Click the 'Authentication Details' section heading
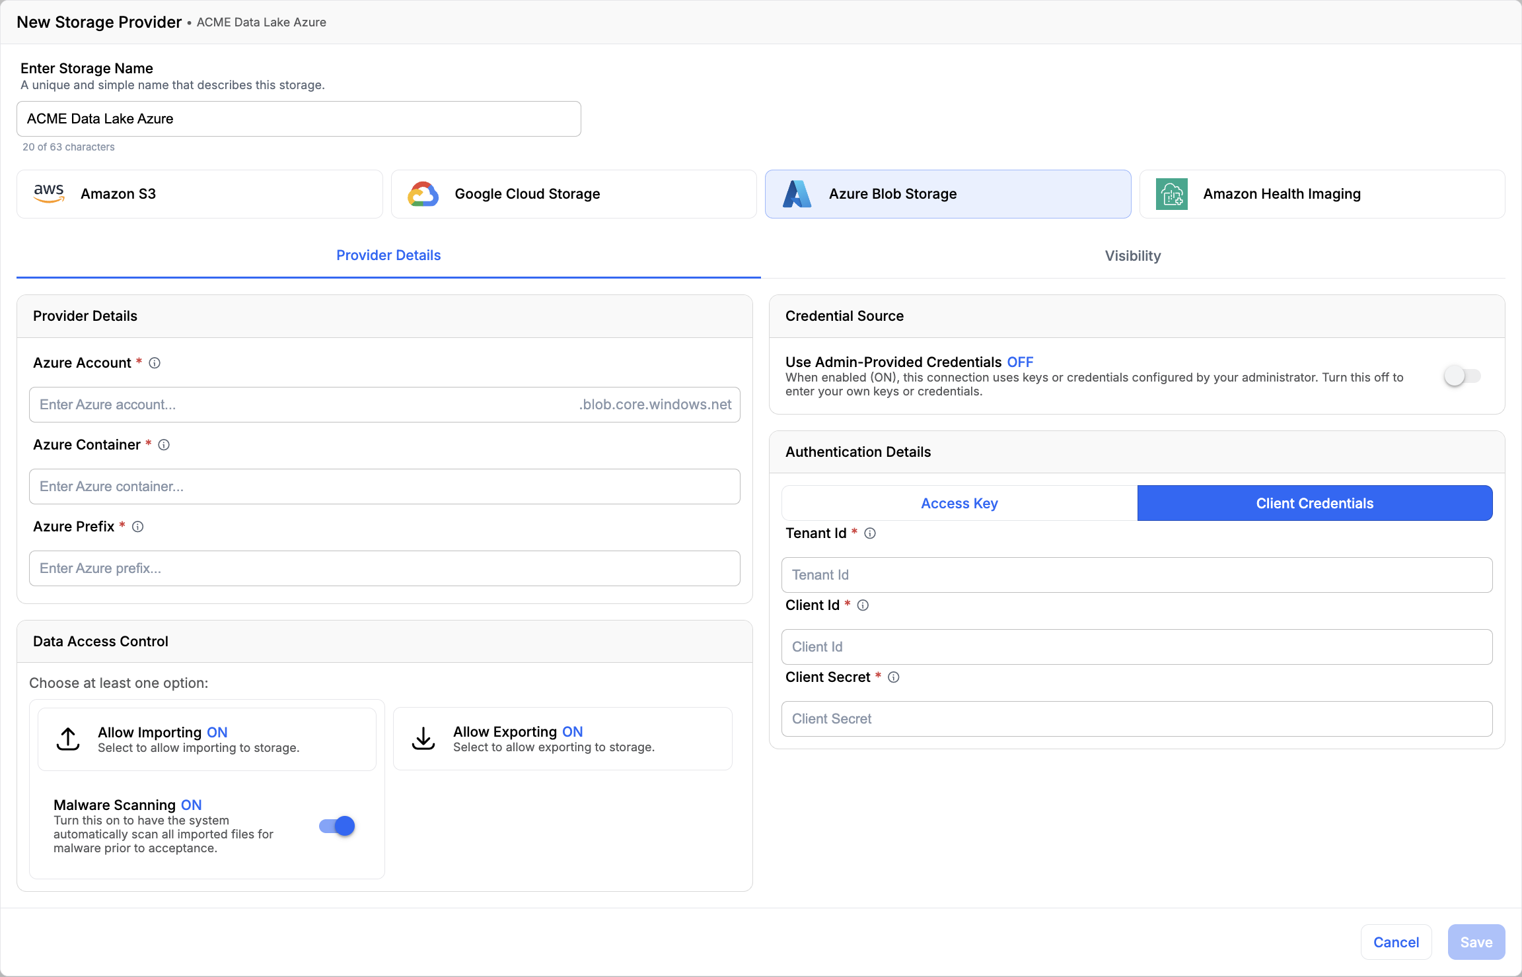This screenshot has width=1522, height=977. click(x=858, y=452)
